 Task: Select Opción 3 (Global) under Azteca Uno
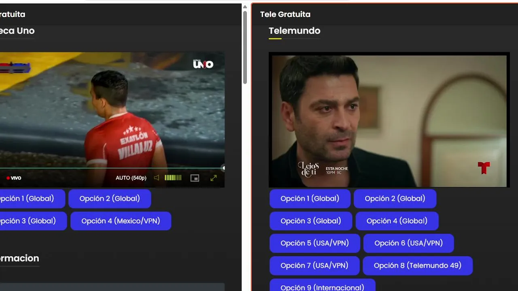click(33, 221)
